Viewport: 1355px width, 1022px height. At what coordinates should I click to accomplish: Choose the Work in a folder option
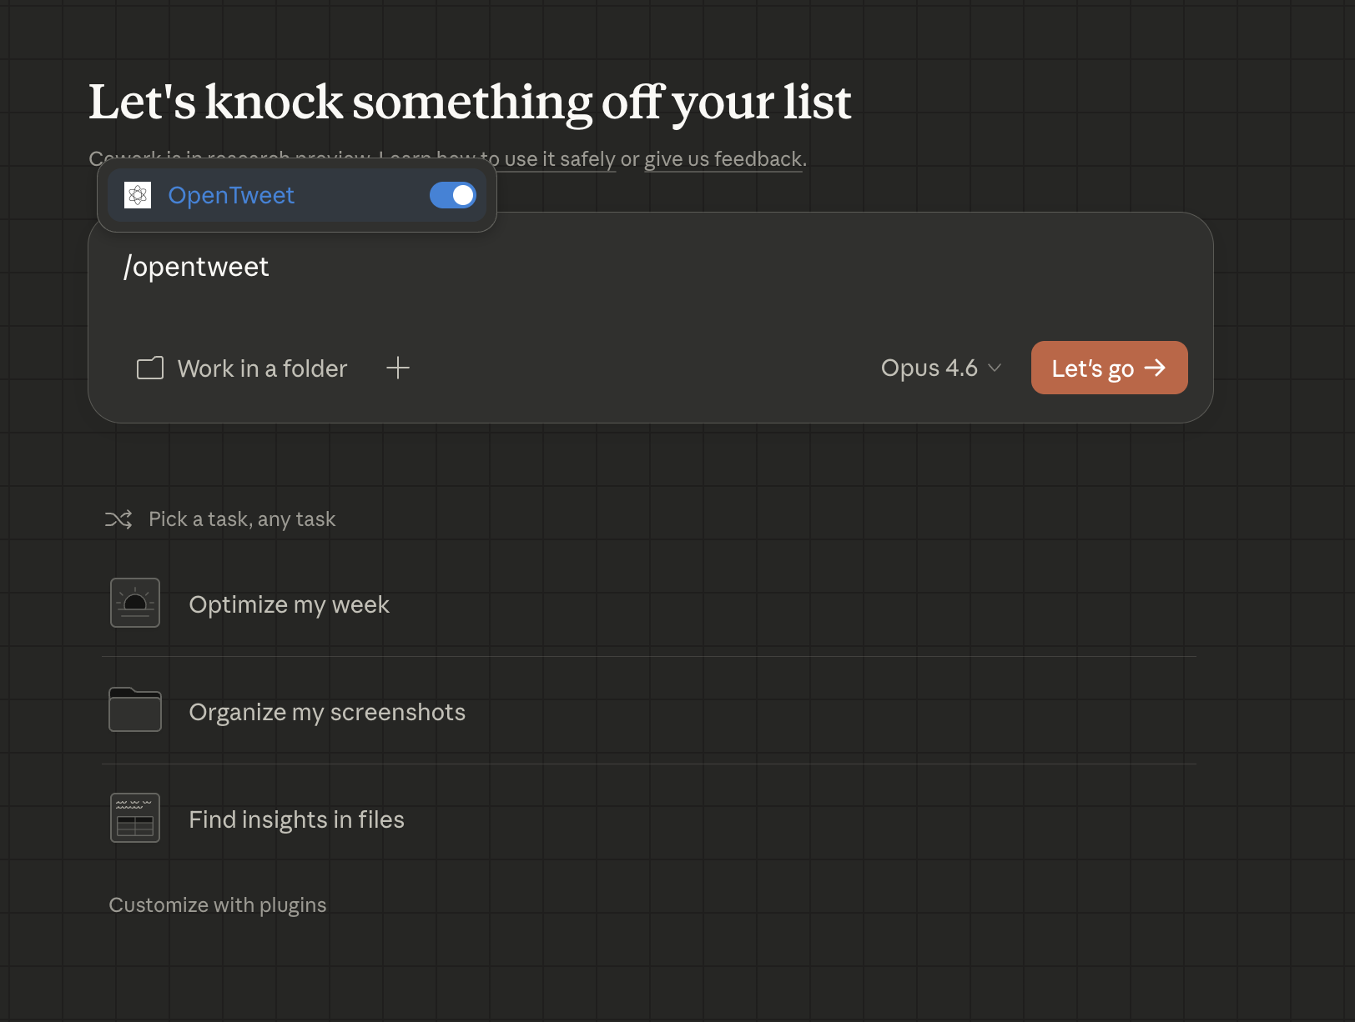[x=262, y=368]
